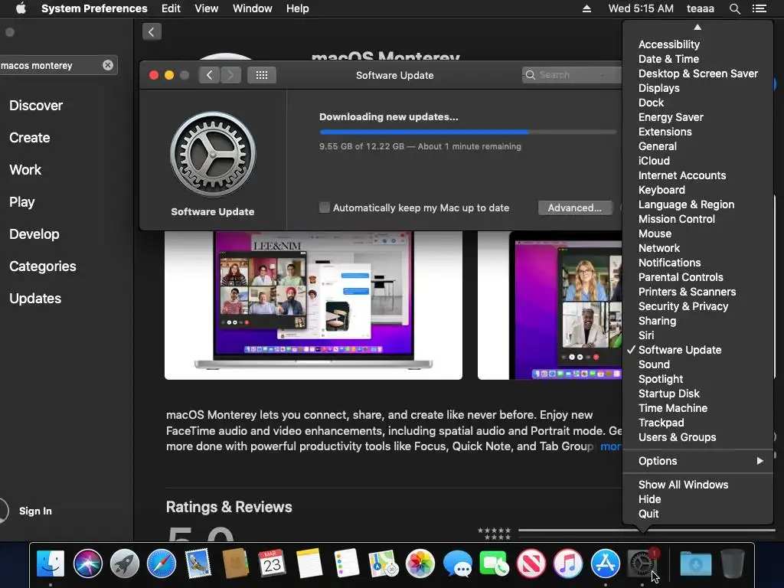Open Finder from the Dock
Image resolution: width=784 pixels, height=588 pixels.
51,563
